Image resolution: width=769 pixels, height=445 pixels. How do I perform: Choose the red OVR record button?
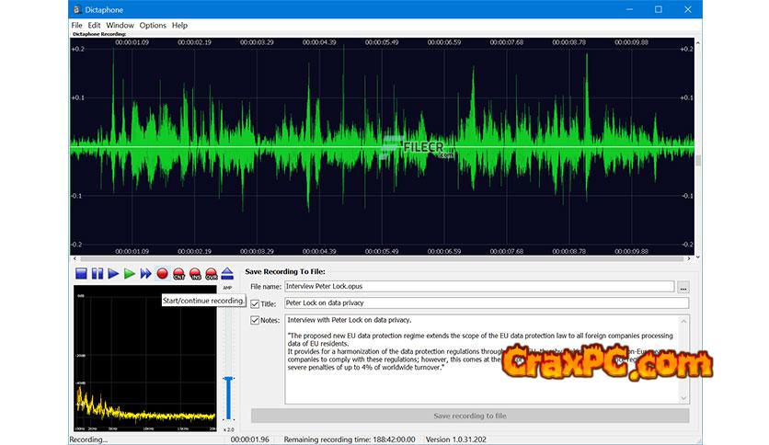point(211,273)
